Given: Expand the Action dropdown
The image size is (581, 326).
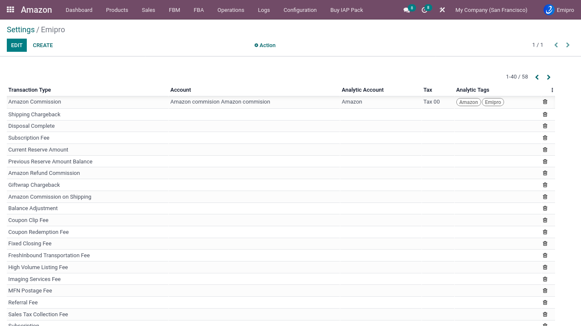Looking at the screenshot, I should coord(265,45).
